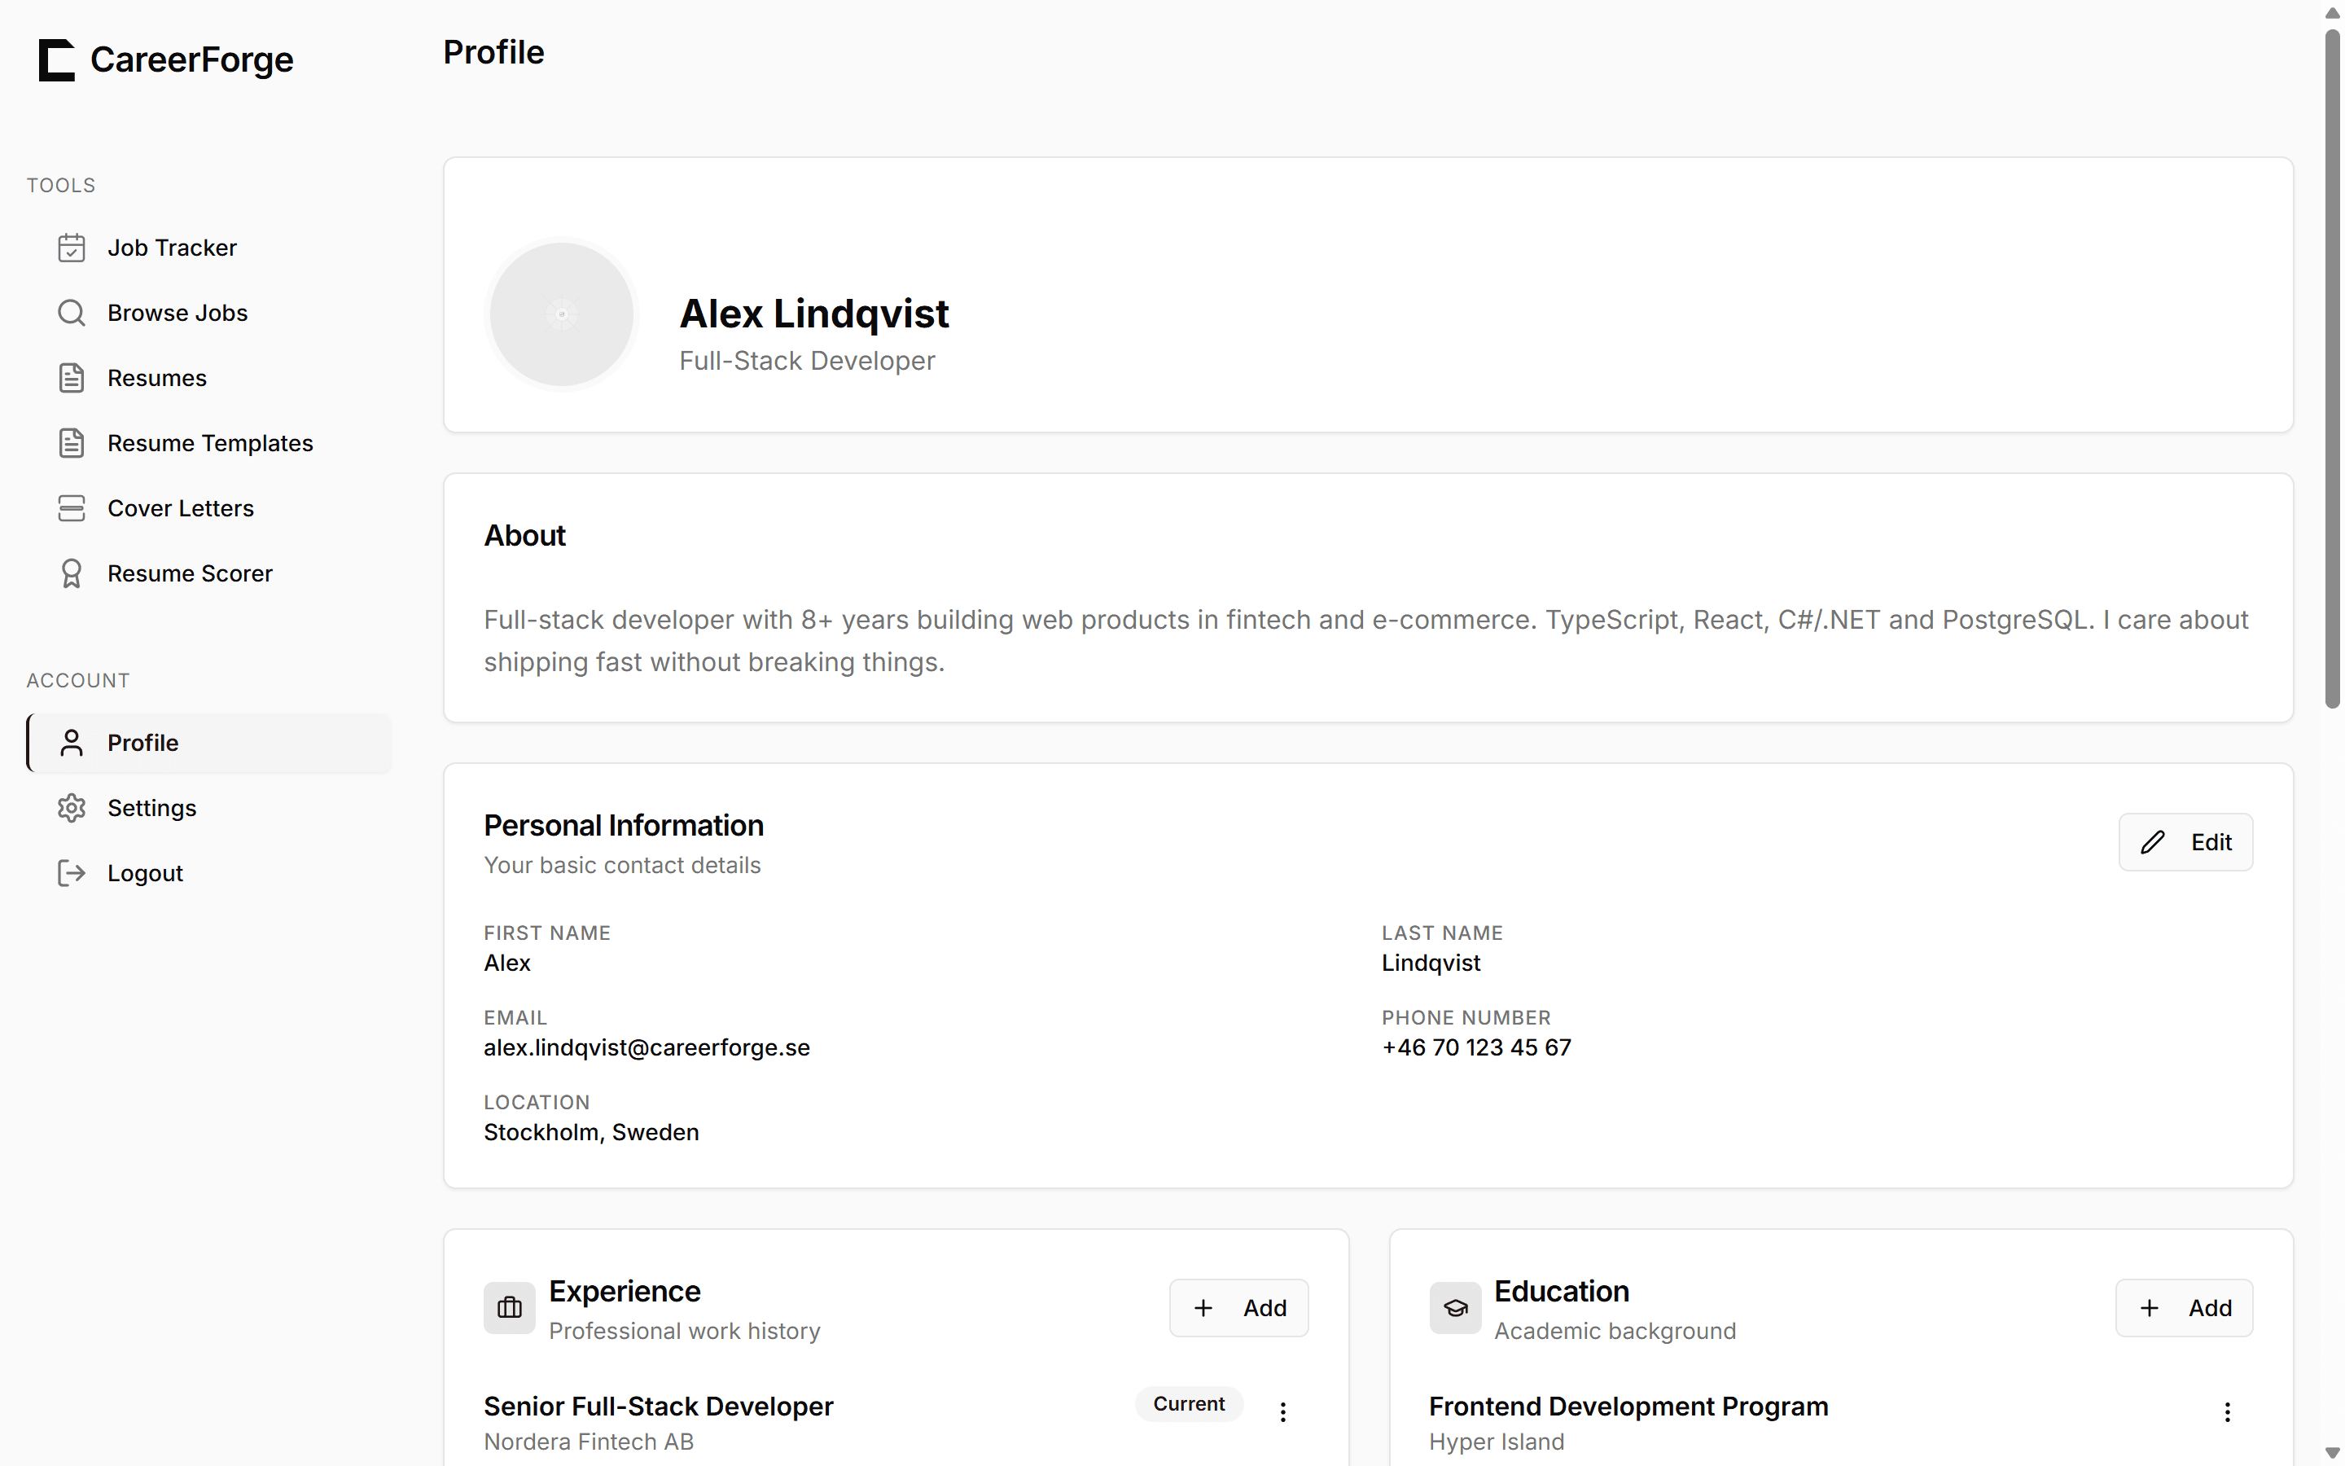Navigate to Resume Templates

pos(209,443)
